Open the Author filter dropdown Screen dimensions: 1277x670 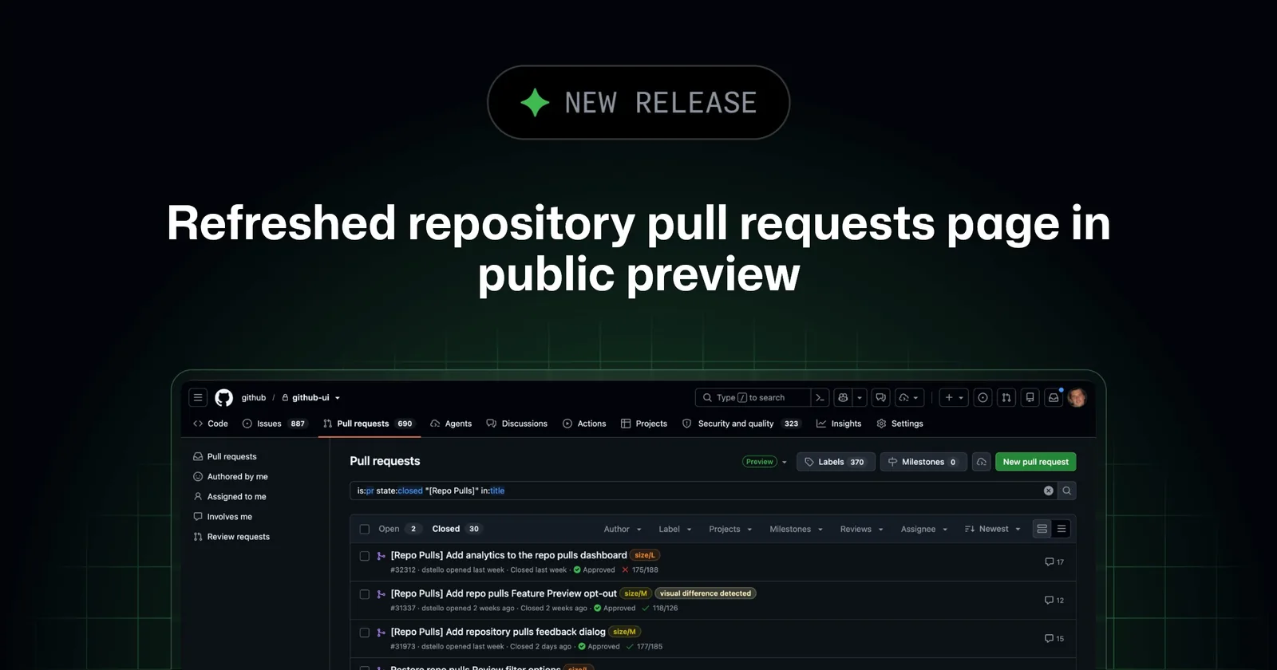pos(623,529)
